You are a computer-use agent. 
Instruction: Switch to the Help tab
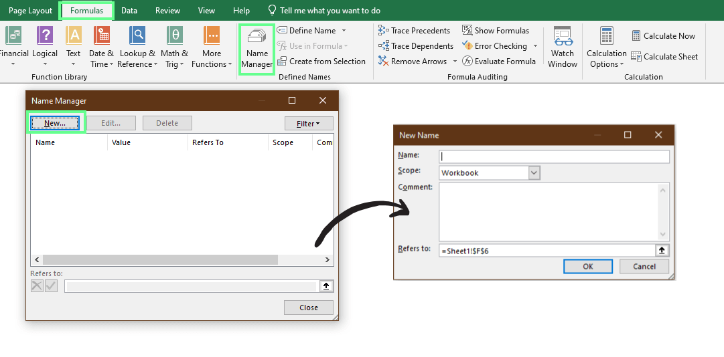click(242, 11)
